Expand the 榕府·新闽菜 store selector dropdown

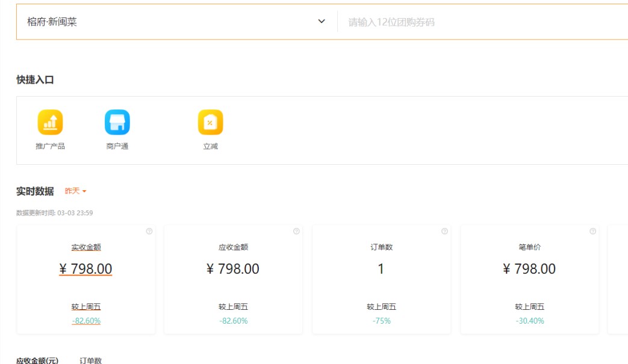coord(321,22)
